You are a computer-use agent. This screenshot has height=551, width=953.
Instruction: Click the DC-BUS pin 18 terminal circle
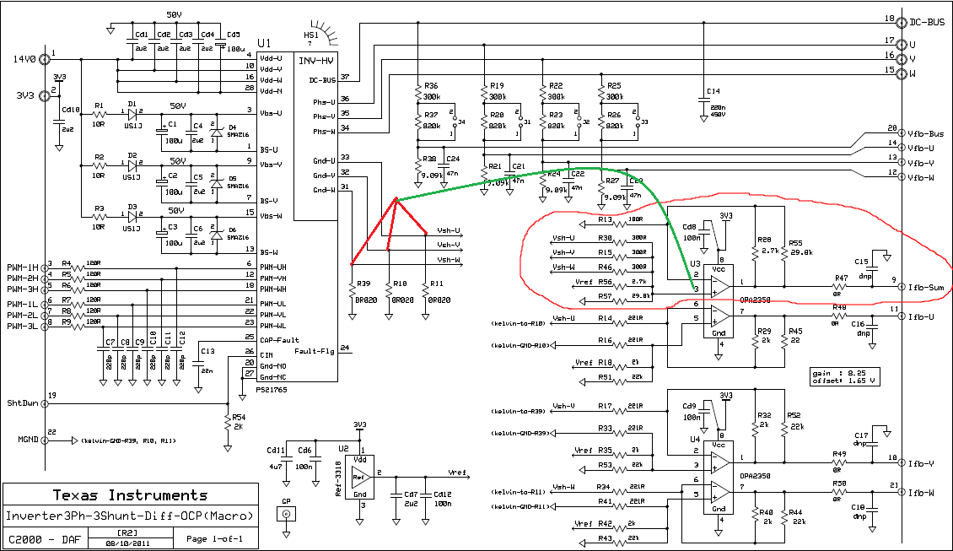[902, 23]
